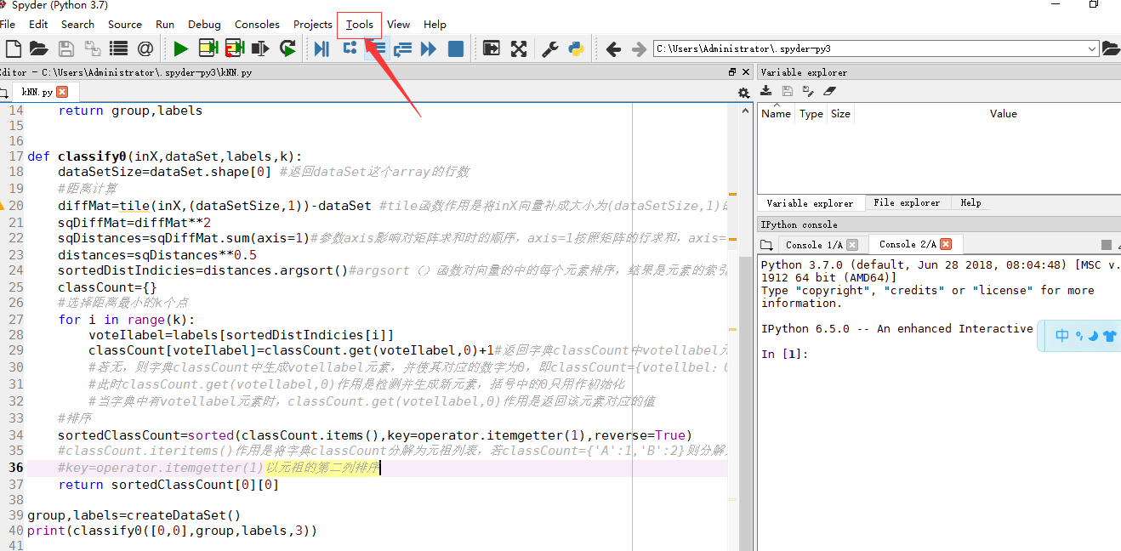Open the Source menu
Image resolution: width=1121 pixels, height=551 pixels.
125,25
